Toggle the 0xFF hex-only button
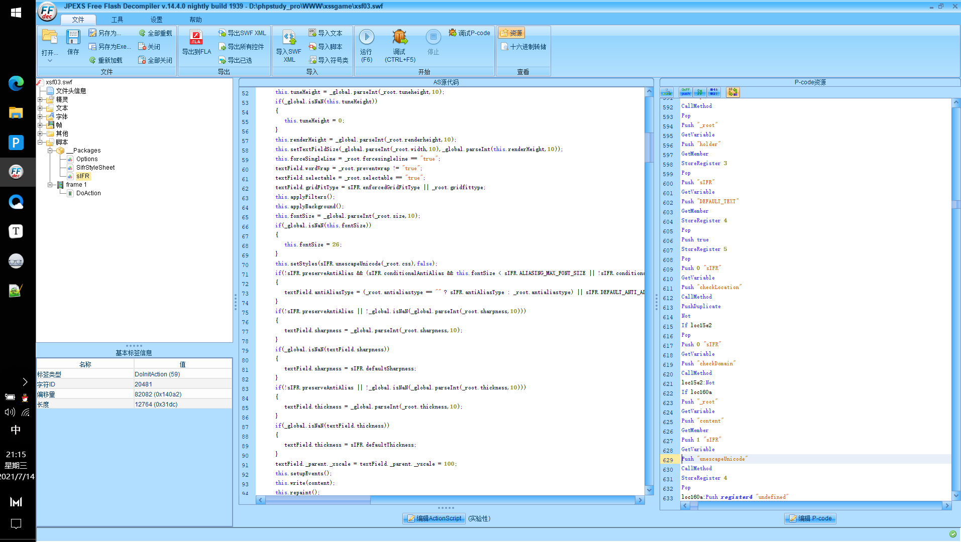This screenshot has height=542, width=961. pyautogui.click(x=700, y=92)
